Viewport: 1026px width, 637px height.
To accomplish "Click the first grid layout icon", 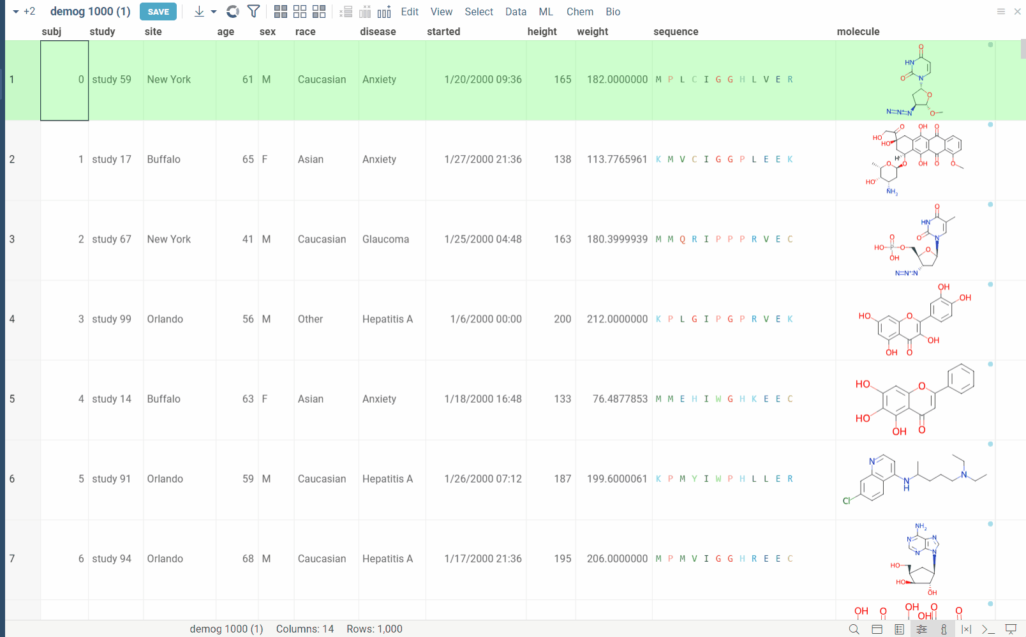I will [x=281, y=11].
